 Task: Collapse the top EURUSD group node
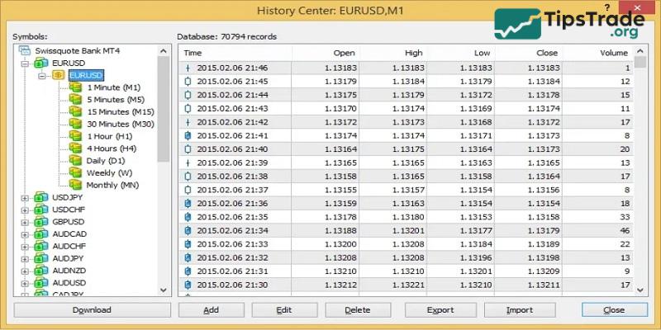[25, 63]
